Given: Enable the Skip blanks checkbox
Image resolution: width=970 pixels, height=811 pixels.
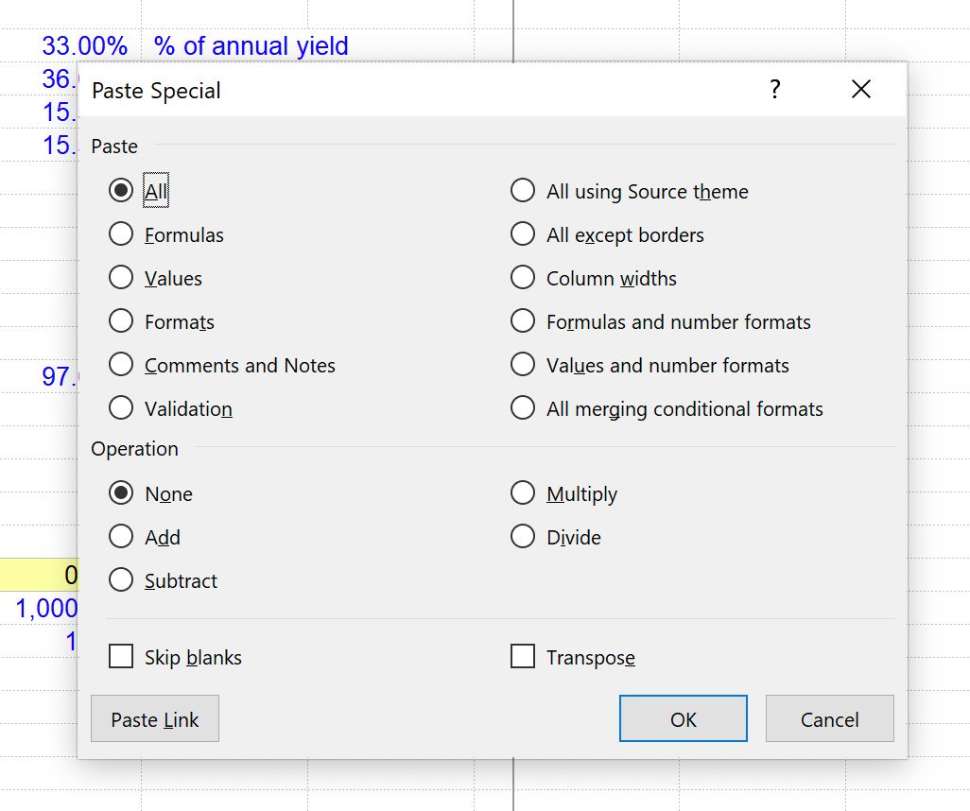Looking at the screenshot, I should (121, 657).
